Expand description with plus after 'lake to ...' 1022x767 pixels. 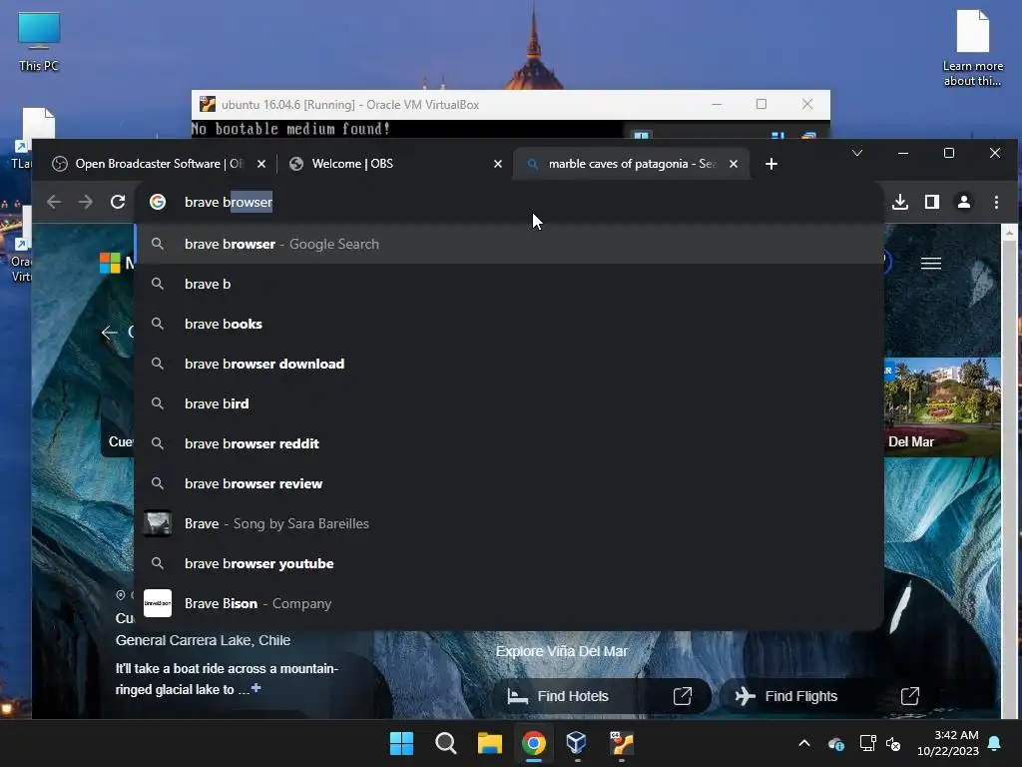pos(256,688)
